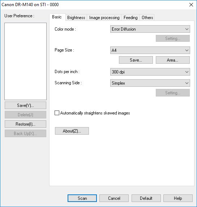Go to the Feeding tab
The height and width of the screenshot is (207, 197).
tap(130, 18)
